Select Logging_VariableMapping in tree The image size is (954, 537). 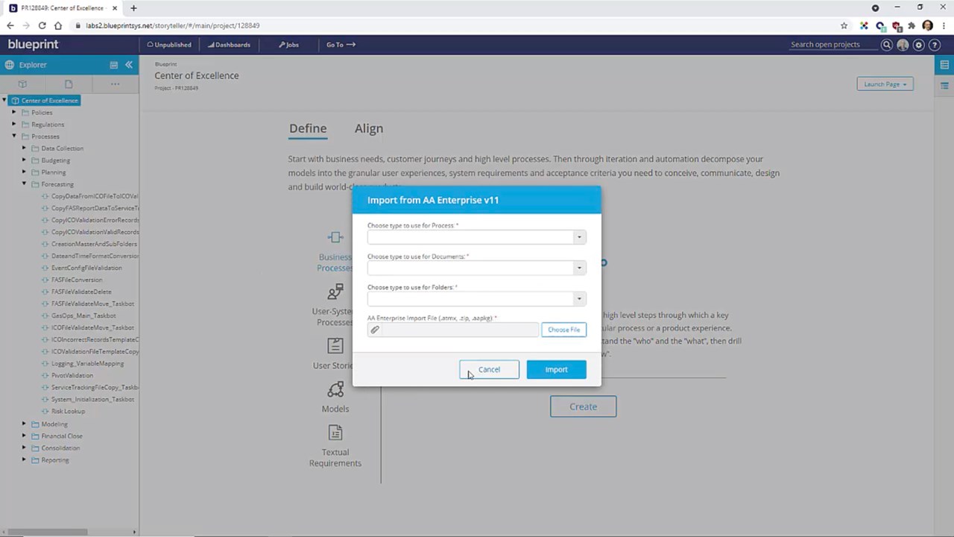[x=87, y=363]
